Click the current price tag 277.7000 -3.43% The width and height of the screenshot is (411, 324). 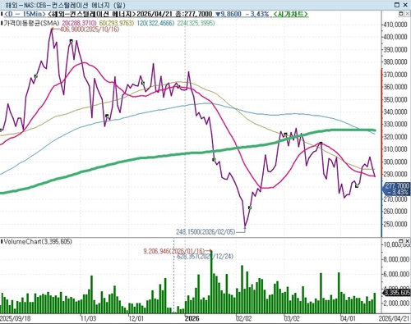tap(397, 189)
